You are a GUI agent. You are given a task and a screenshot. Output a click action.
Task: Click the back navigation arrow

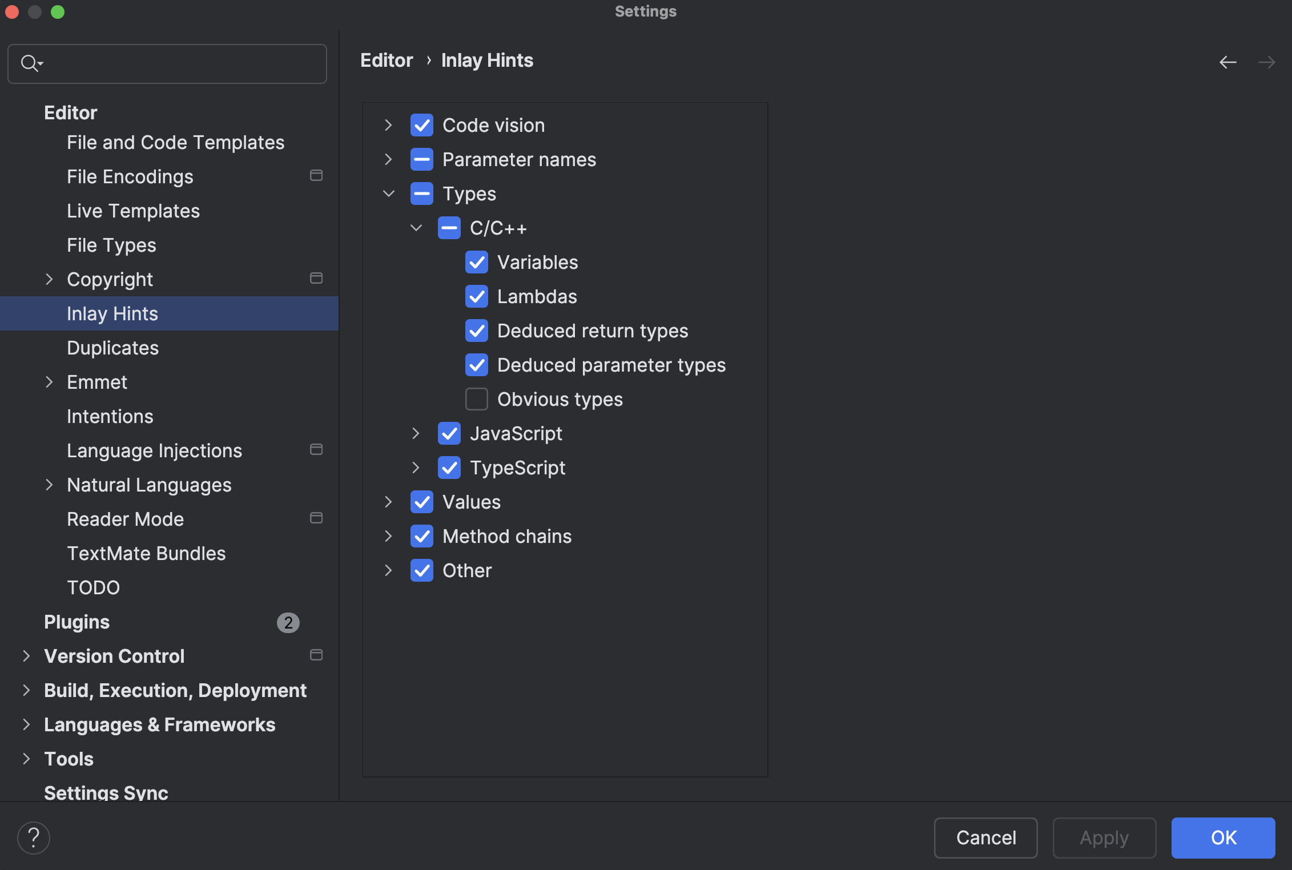pyautogui.click(x=1227, y=62)
